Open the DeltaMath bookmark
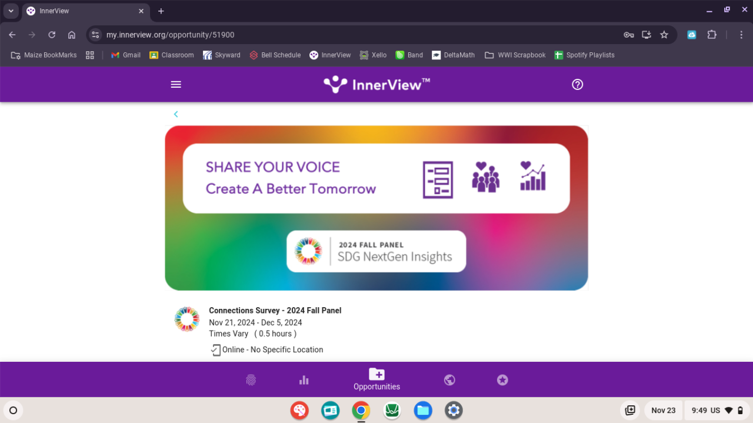The width and height of the screenshot is (753, 423). tap(453, 55)
